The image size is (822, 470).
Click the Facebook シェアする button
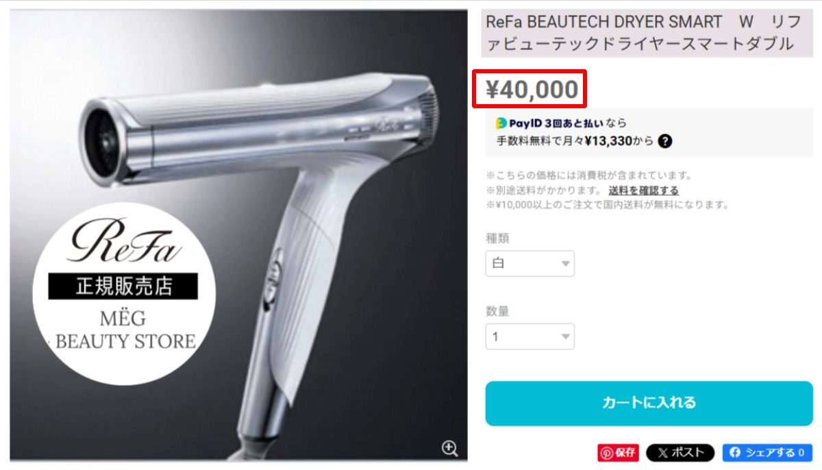767,452
